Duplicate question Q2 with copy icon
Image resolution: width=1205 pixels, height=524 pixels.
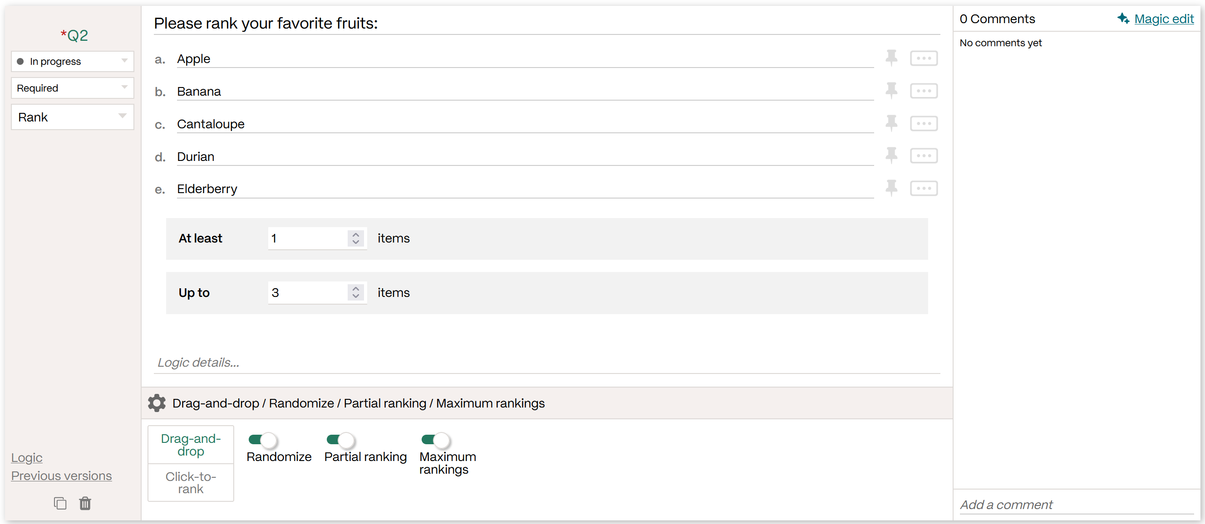(x=60, y=503)
